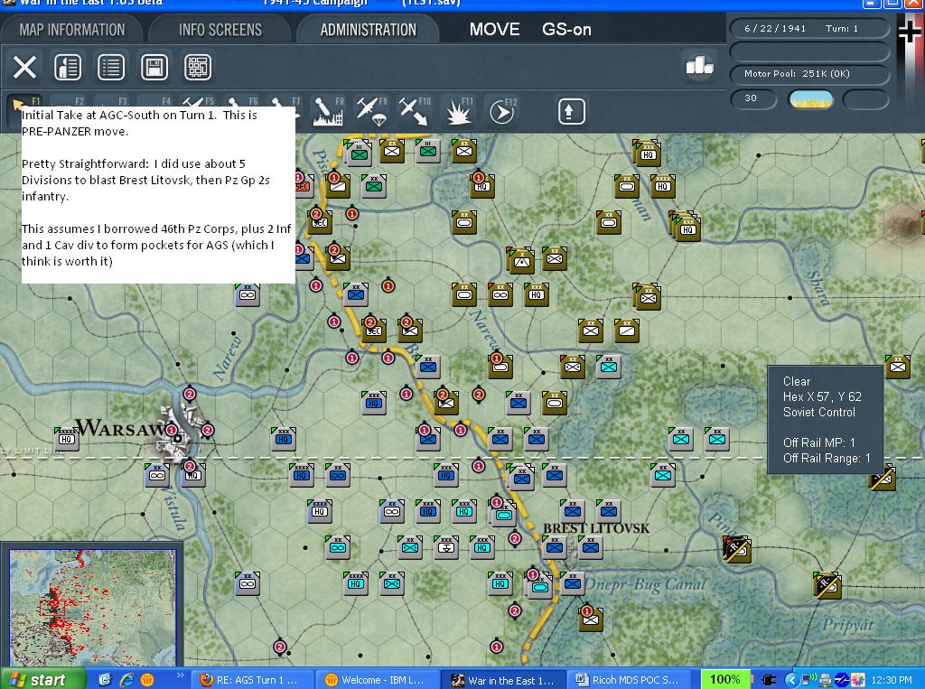Exit game with the X icon
925x689 pixels.
point(24,67)
